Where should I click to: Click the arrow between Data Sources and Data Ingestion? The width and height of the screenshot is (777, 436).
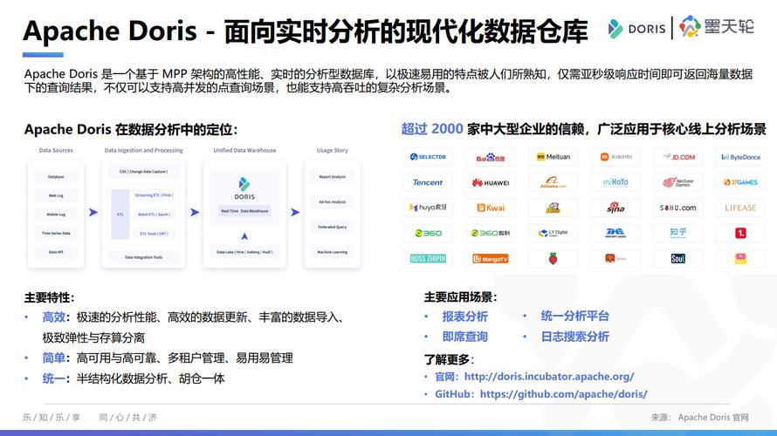point(93,212)
